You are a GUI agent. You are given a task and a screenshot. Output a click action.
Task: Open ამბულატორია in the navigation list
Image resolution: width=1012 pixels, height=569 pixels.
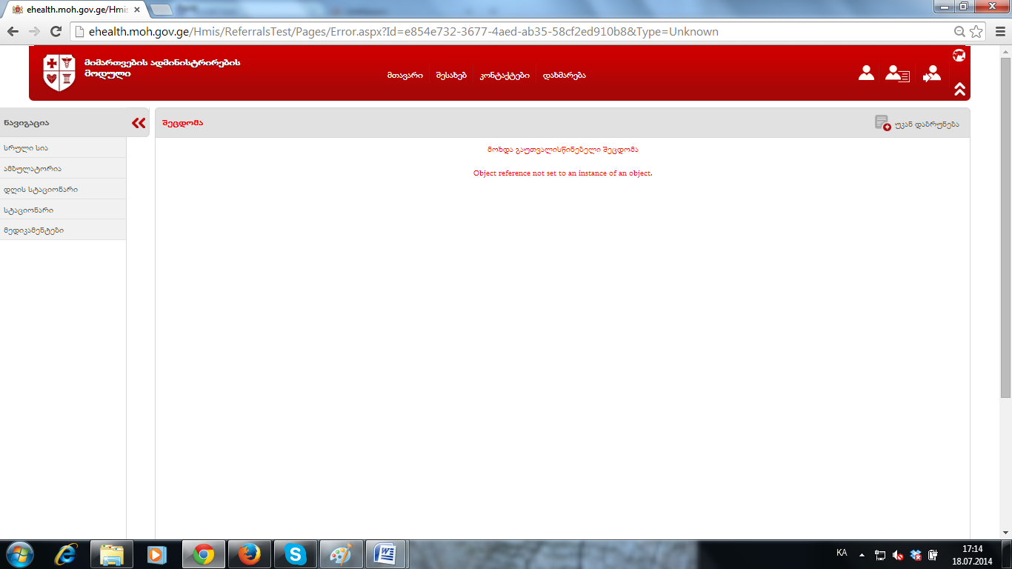click(33, 169)
